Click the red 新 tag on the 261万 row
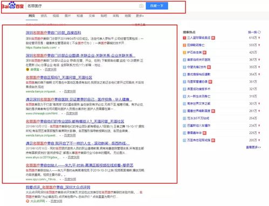This screenshot has width=269, height=206. [x=213, y=111]
